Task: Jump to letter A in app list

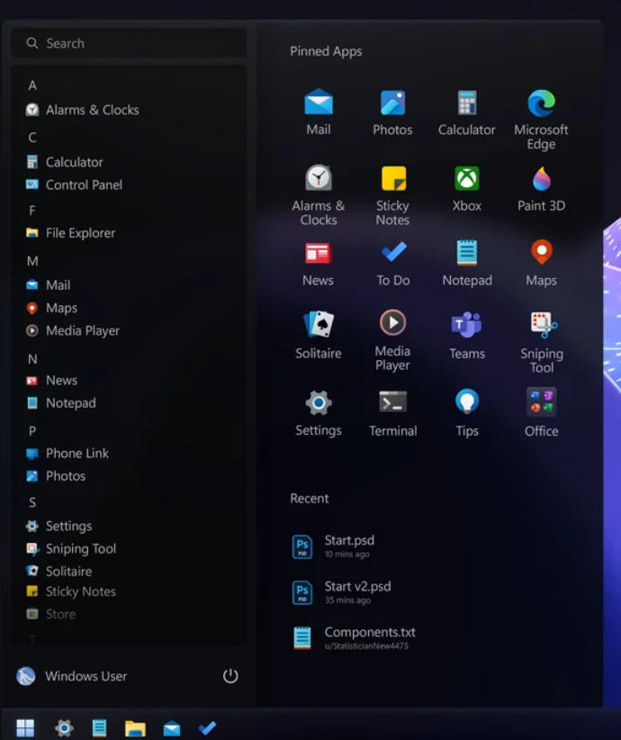Action: point(32,86)
